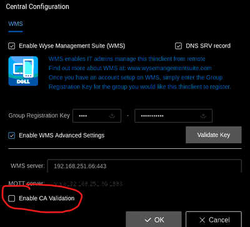The height and width of the screenshot is (227, 250).
Task: Open the www.wysemanagementsuite.com link
Action: (169, 68)
